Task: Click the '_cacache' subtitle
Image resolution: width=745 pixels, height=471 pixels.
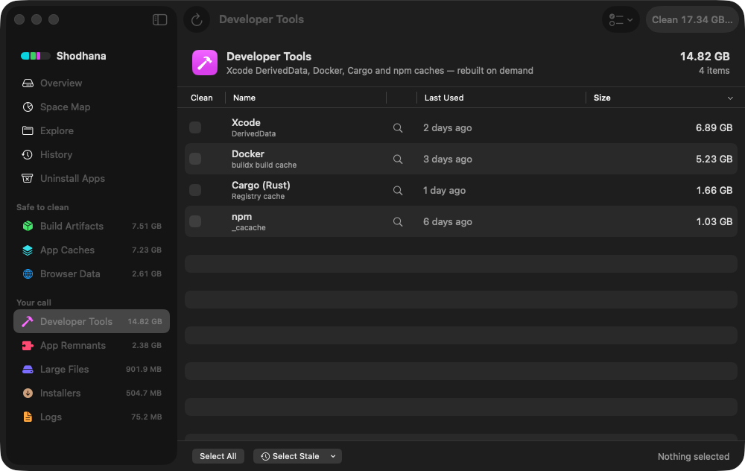Action: tap(249, 227)
